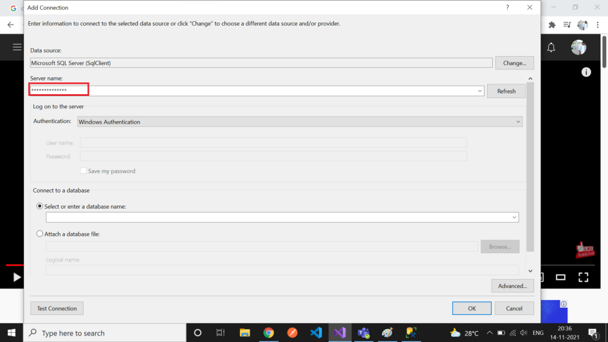The height and width of the screenshot is (342, 608).
Task: Click the ad info icon
Action: click(x=564, y=304)
